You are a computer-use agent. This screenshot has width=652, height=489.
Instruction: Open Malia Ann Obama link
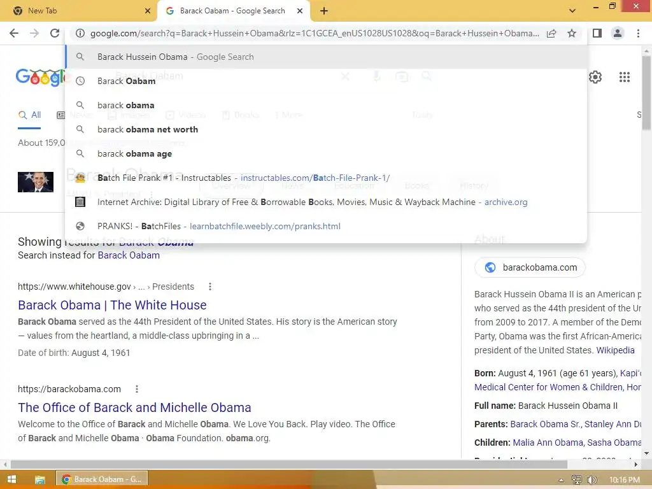547,443
